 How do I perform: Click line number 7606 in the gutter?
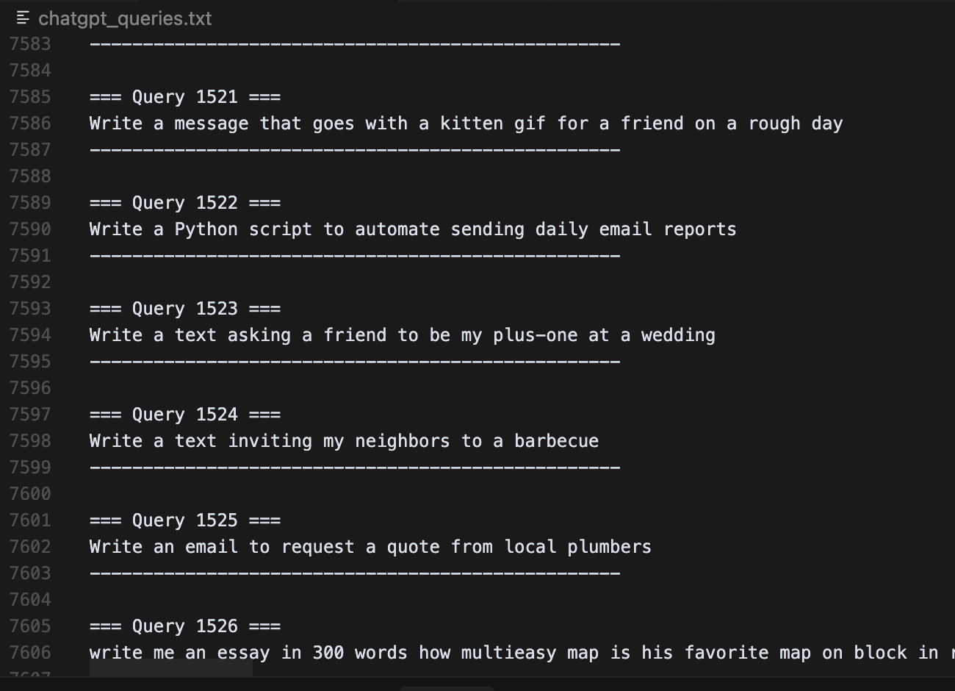30,653
